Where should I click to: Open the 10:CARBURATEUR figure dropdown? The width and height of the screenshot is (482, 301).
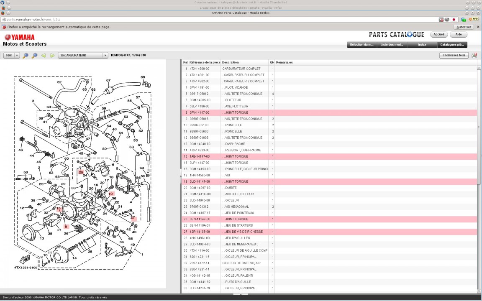click(83, 55)
